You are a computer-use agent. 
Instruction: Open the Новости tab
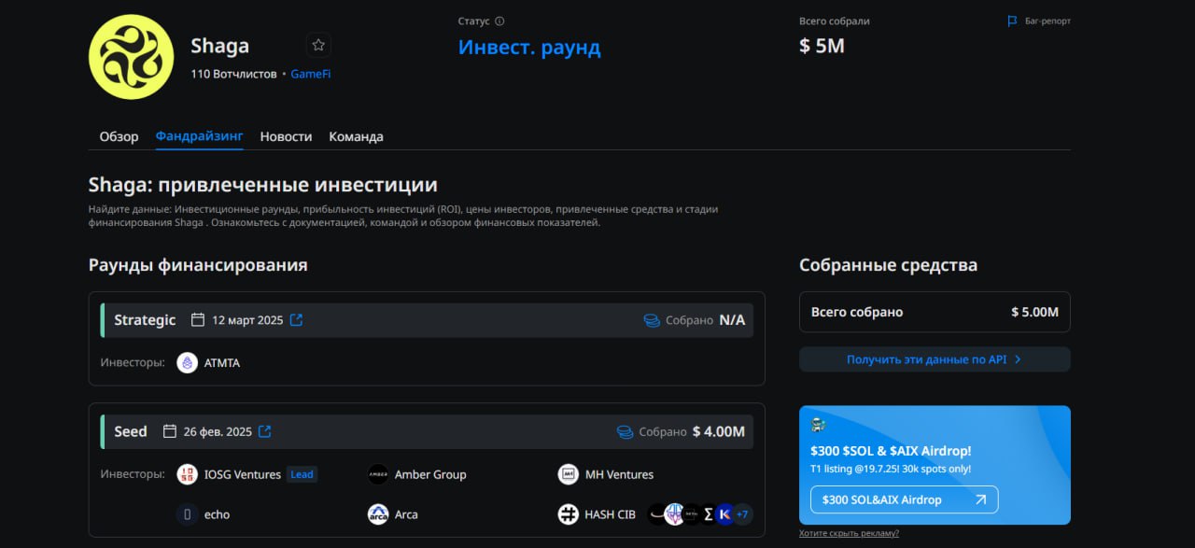(x=286, y=136)
